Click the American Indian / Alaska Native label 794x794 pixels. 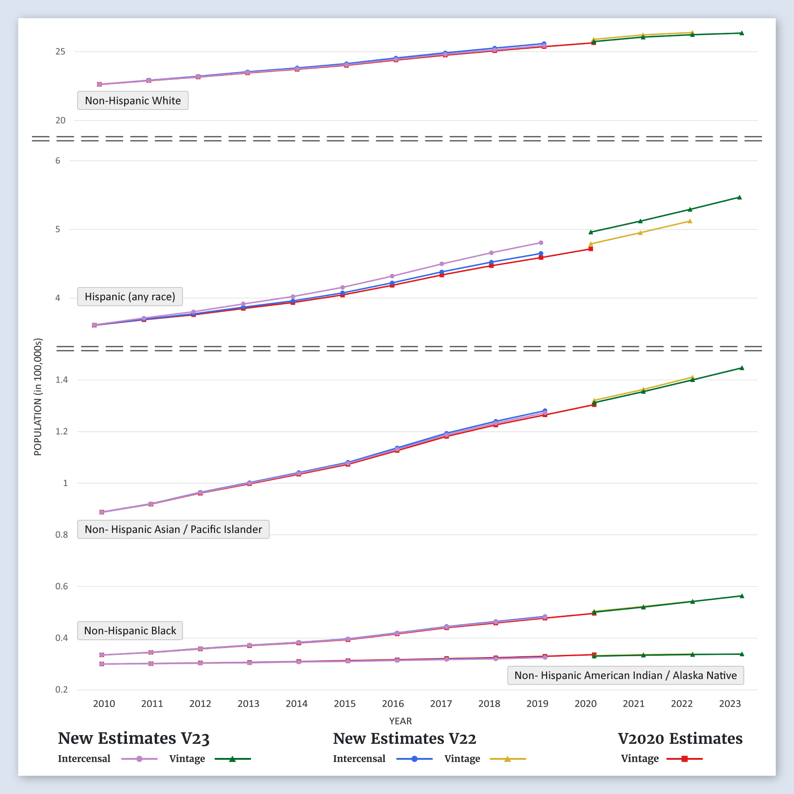(x=626, y=675)
